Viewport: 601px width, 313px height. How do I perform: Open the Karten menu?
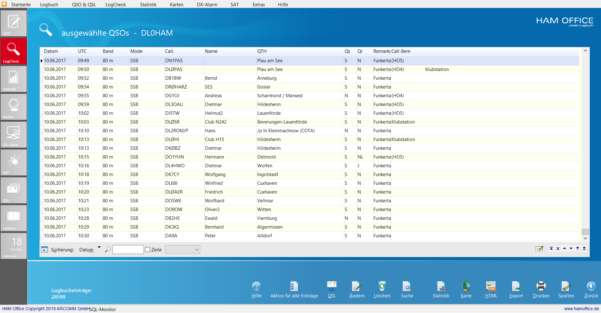coord(176,4)
